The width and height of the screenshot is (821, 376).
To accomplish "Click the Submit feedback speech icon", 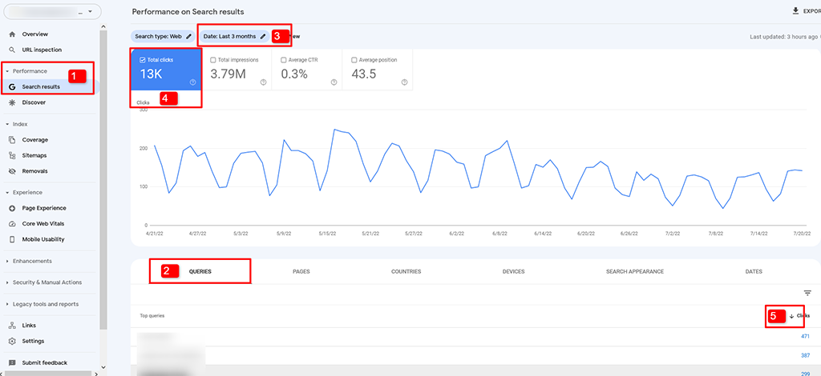I will 12,363.
